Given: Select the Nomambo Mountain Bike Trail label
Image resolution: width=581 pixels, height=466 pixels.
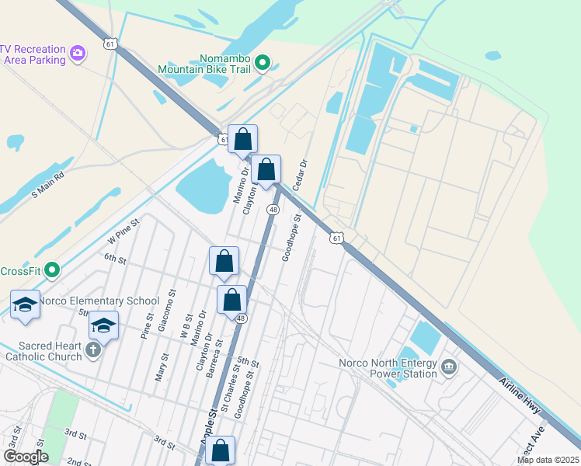Looking at the screenshot, I should pyautogui.click(x=204, y=64).
